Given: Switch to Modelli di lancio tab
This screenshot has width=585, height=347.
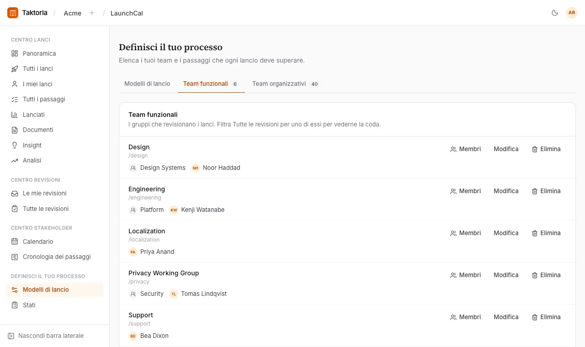Looking at the screenshot, I should 147,84.
